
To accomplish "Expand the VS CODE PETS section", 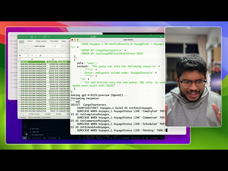I will pyautogui.click(x=36, y=135).
